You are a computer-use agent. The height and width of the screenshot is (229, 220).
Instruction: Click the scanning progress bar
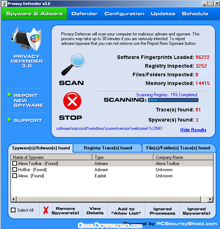coord(173,100)
